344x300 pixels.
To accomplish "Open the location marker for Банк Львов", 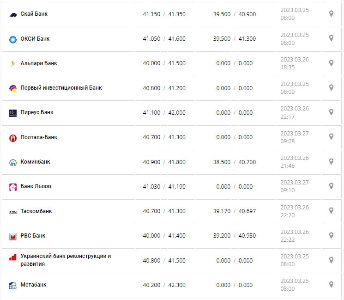I will [x=331, y=186].
